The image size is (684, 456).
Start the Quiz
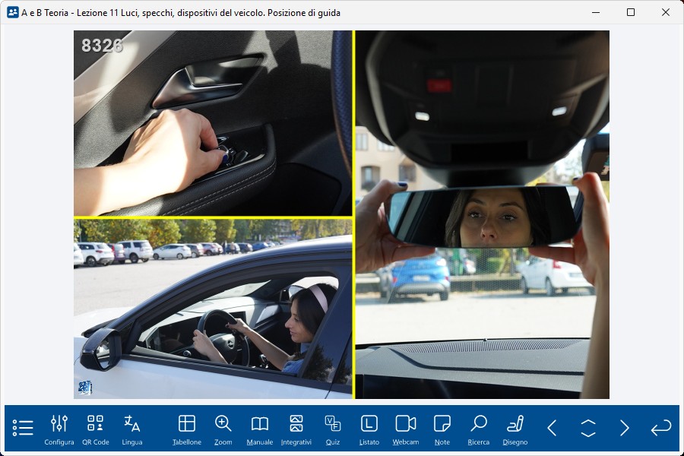click(333, 429)
